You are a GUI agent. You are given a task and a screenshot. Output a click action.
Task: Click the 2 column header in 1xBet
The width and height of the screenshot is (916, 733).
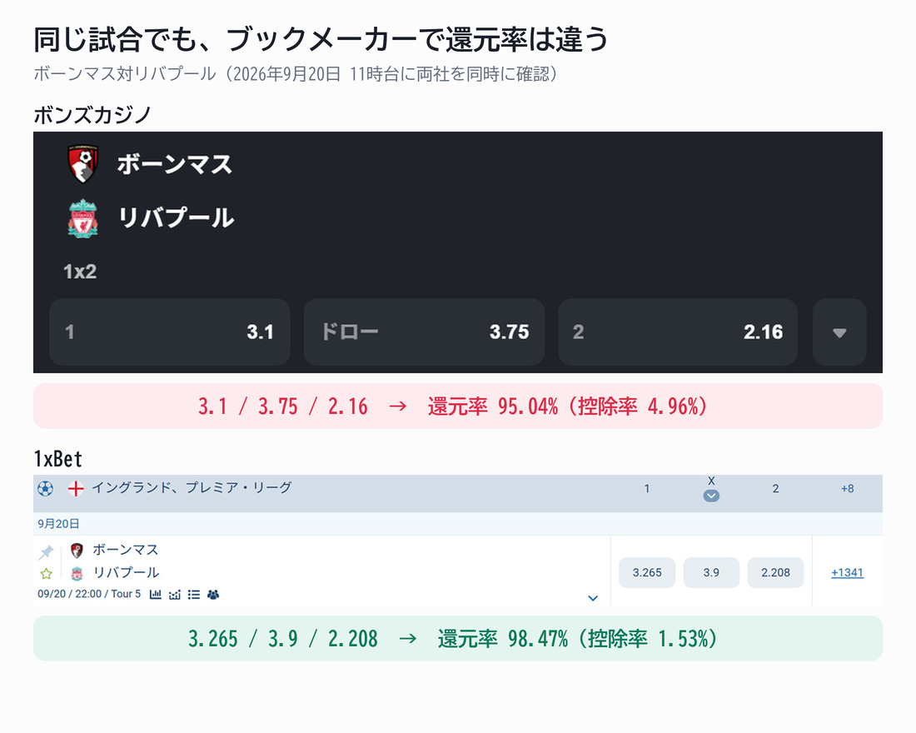coord(775,489)
